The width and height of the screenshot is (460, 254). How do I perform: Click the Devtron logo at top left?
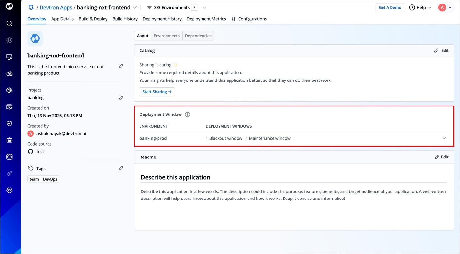[x=9, y=6]
